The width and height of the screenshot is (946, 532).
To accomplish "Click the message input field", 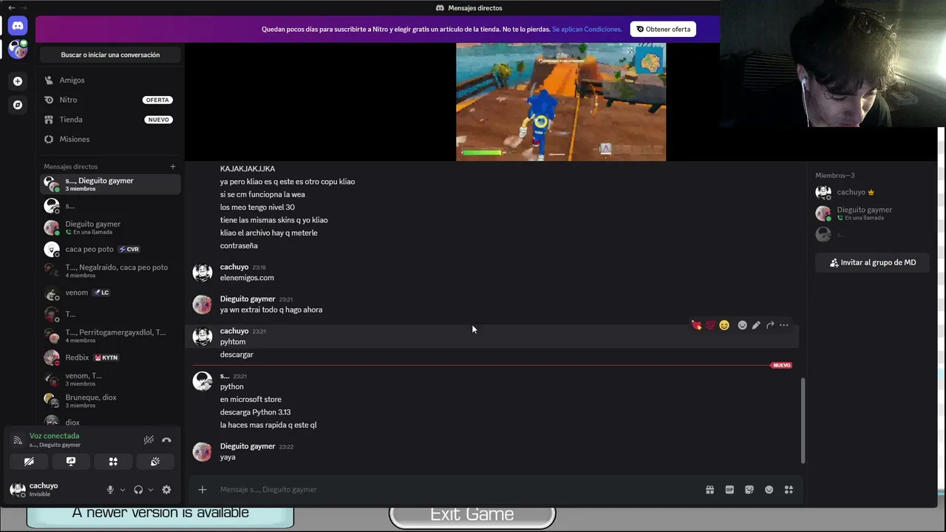I will point(458,489).
